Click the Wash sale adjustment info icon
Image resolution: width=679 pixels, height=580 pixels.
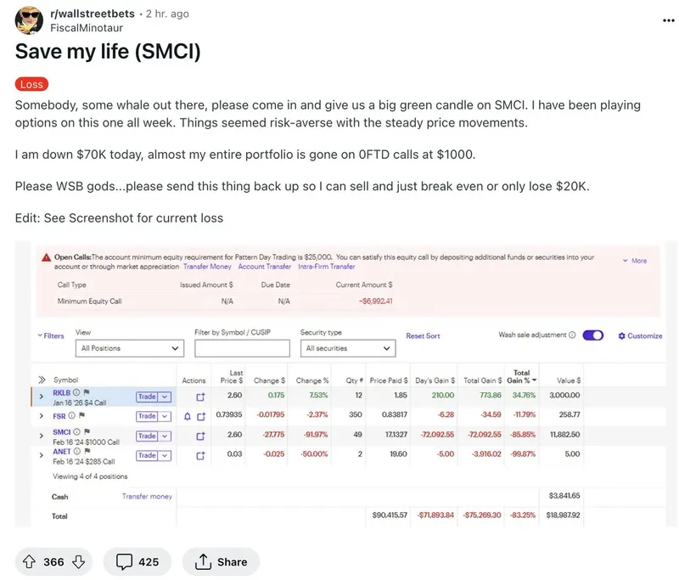tap(572, 335)
